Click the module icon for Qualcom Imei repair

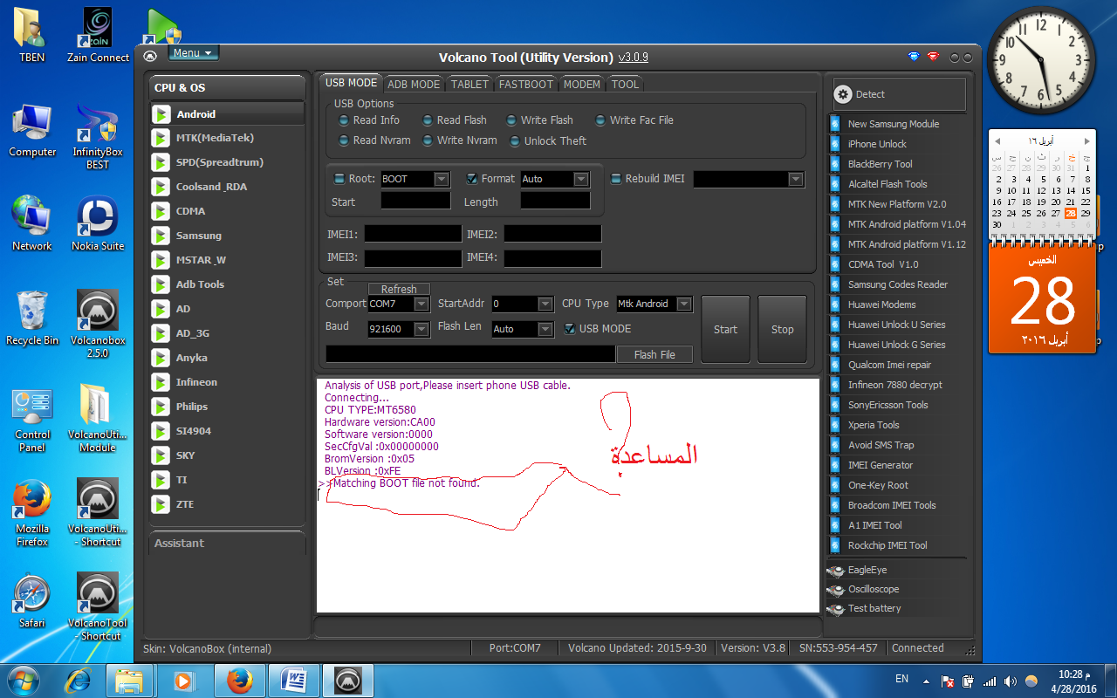(x=835, y=365)
